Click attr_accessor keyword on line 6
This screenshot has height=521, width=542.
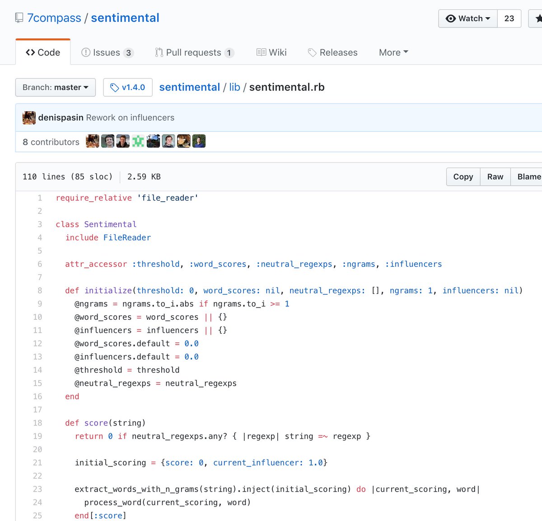[x=96, y=264]
